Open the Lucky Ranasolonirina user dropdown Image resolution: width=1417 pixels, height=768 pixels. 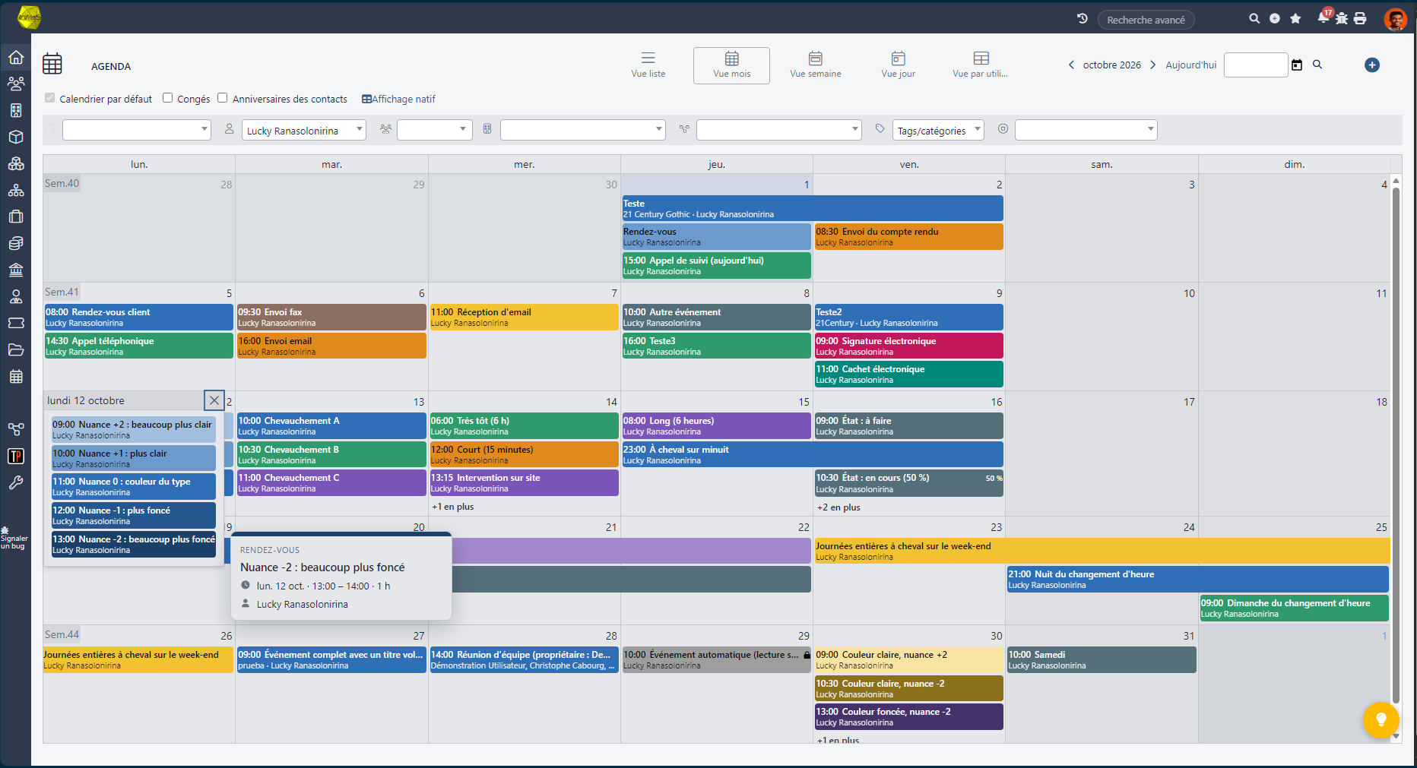[x=303, y=130]
